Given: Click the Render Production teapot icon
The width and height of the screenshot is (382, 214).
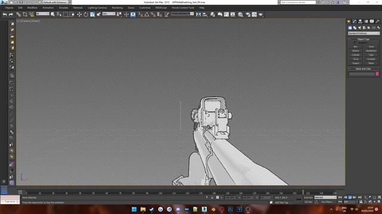Looking at the screenshot, I should 261,14.
